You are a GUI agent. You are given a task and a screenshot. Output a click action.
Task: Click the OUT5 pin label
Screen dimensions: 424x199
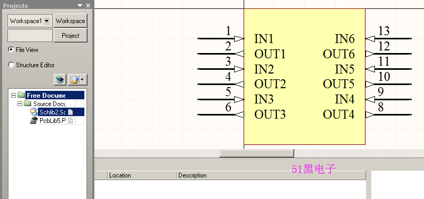coord(339,85)
